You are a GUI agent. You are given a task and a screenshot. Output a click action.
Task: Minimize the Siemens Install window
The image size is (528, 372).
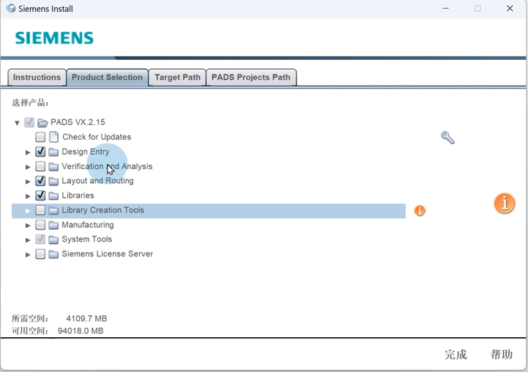coord(446,9)
